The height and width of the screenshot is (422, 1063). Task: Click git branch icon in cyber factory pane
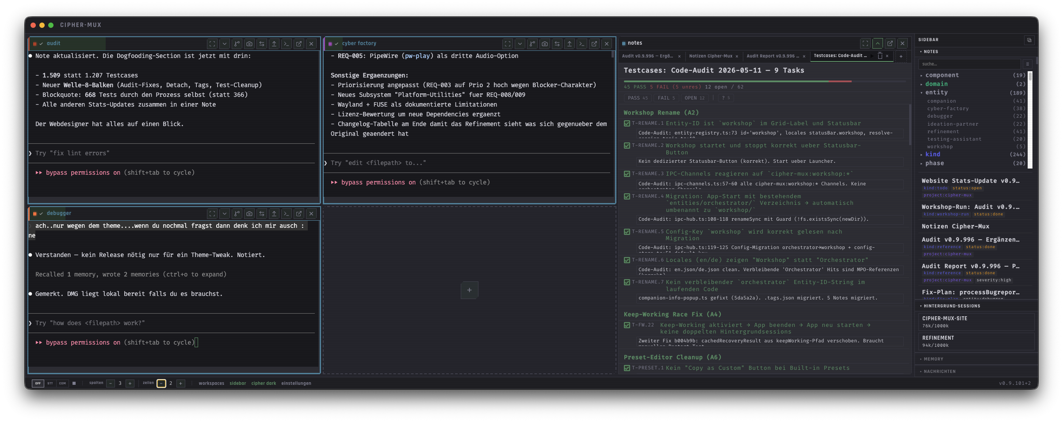pos(532,44)
